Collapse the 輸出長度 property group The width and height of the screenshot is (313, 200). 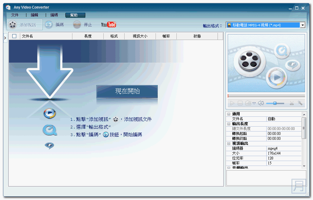(x=229, y=124)
